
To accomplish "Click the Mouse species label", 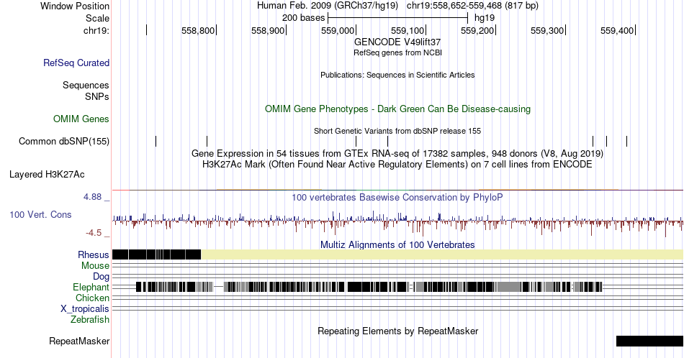I will tap(95, 266).
